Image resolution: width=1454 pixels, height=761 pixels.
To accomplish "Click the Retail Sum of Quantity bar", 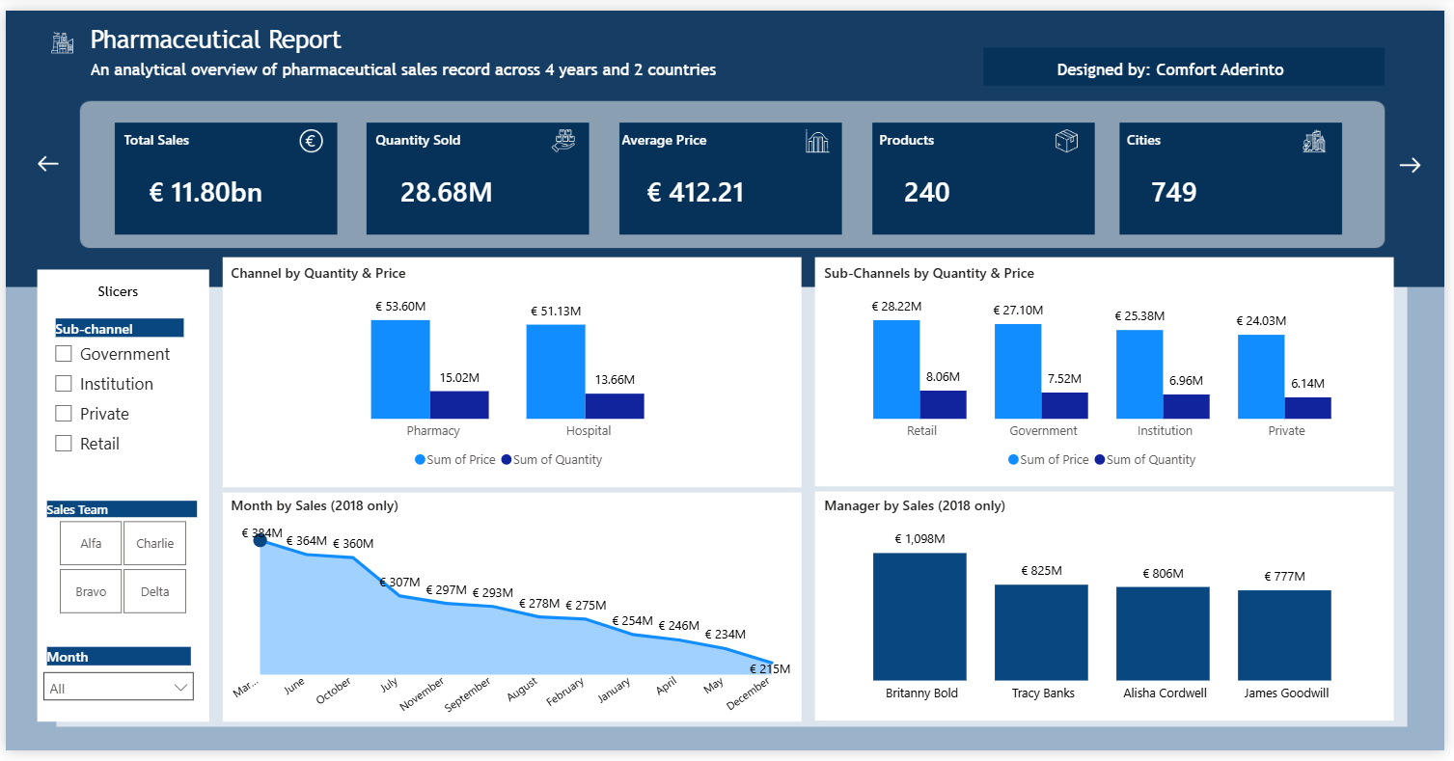I will coord(943,405).
